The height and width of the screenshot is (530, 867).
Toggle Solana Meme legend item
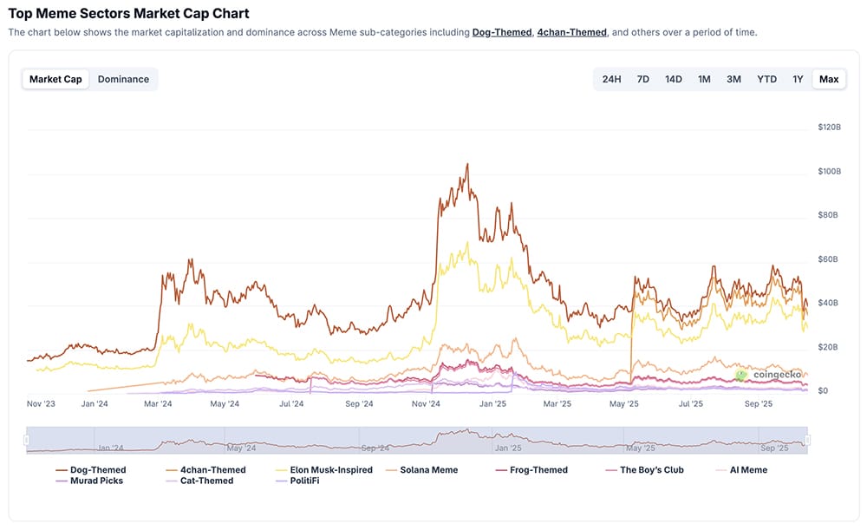428,470
